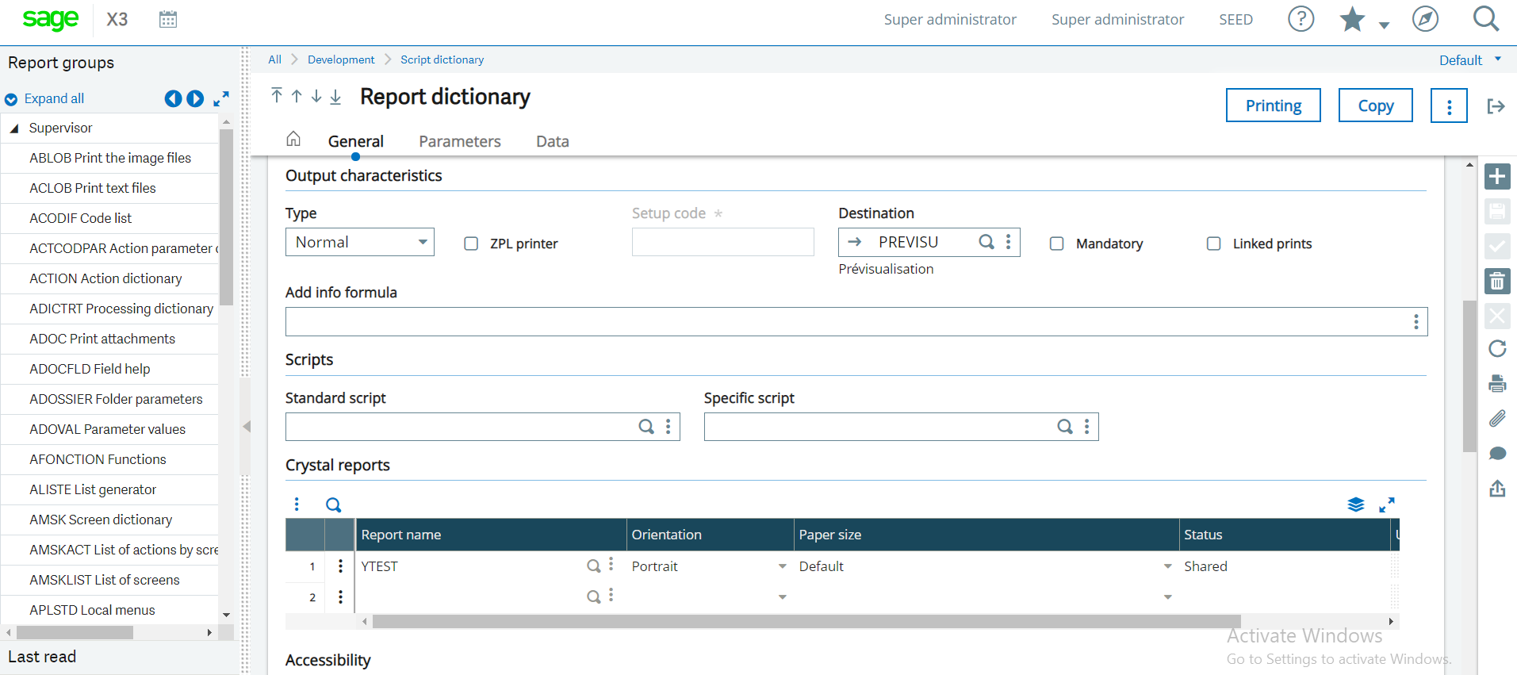Open the Type Normal dropdown

(360, 242)
